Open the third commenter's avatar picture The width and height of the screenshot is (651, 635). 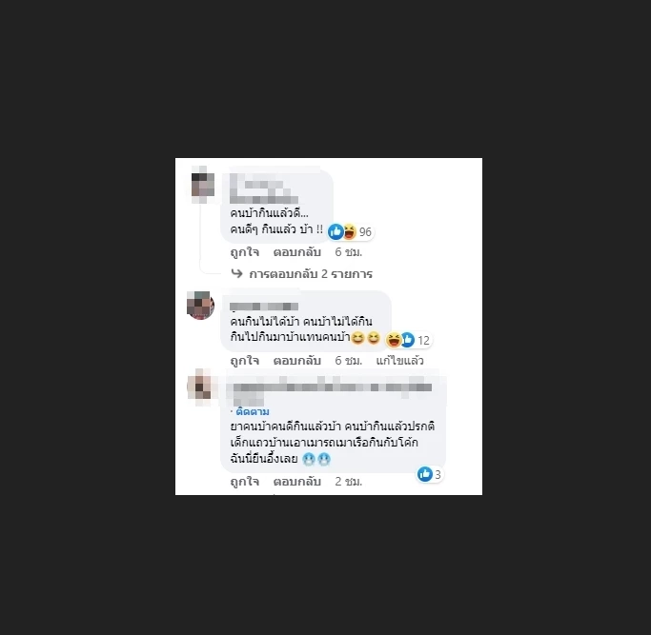pos(201,387)
